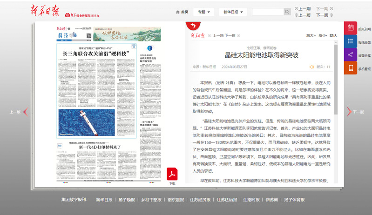Image resolution: width=372 pixels, height=215 pixels.
Task: Open the 手机看报 mobile icon
Action: tap(351, 68)
